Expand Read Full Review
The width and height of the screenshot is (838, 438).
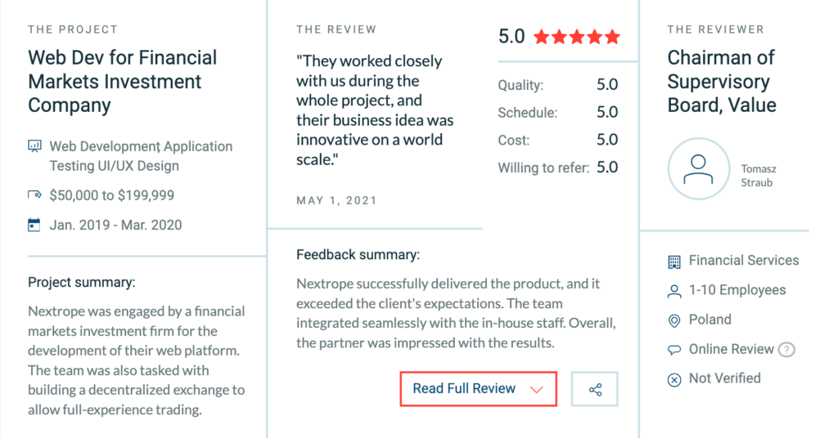464,389
